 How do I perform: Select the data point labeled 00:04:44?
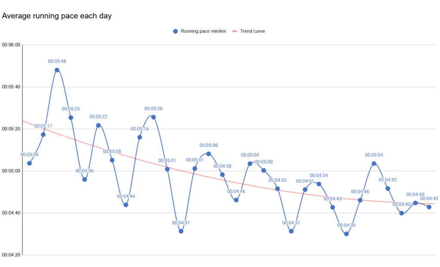126,205
